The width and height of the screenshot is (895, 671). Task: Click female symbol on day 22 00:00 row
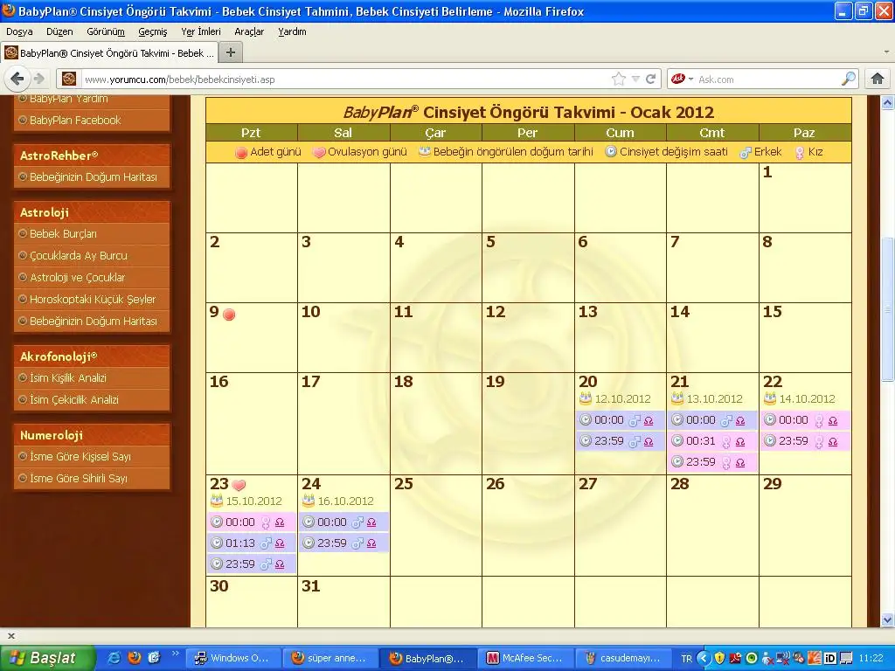click(819, 420)
